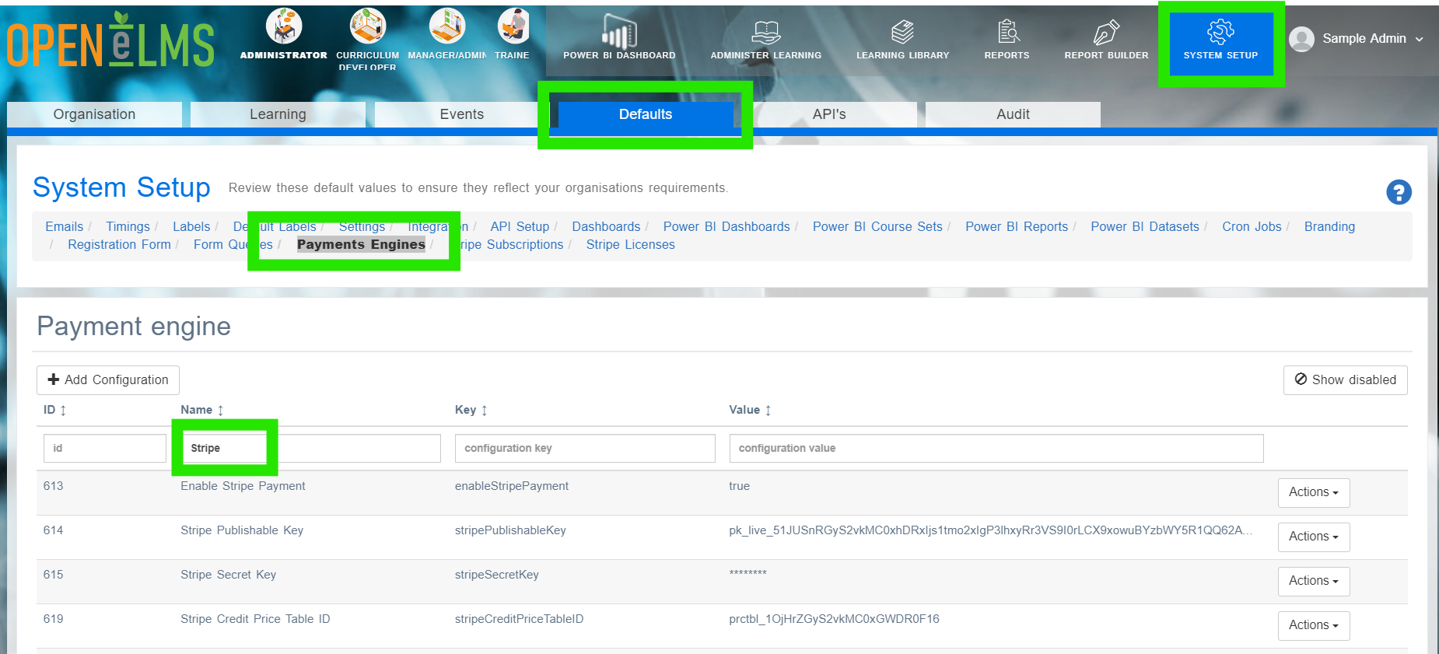Screen dimensions: 1439x654
Task: Open the Timings link
Action: pyautogui.click(x=128, y=227)
